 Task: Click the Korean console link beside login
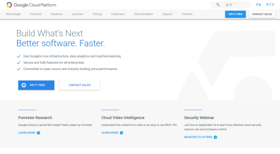pos(258,4)
